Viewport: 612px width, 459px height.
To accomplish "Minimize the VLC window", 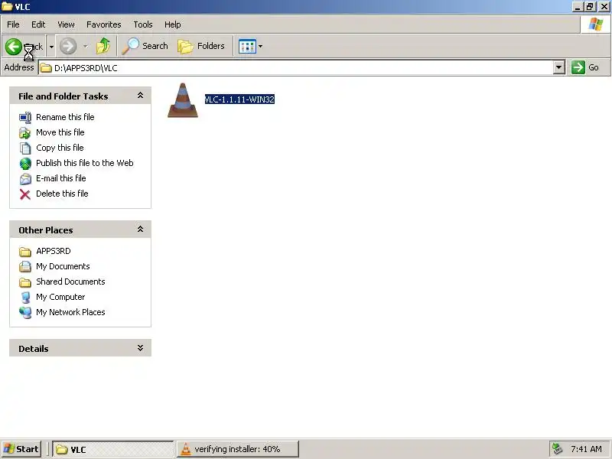I will 578,7.
